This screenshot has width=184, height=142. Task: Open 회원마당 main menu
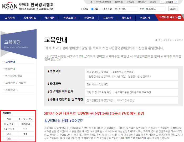pos(49,18)
